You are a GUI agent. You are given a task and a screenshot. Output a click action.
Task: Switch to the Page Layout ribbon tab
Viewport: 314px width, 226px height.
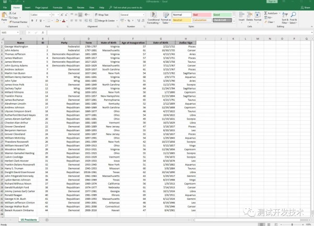click(41, 8)
